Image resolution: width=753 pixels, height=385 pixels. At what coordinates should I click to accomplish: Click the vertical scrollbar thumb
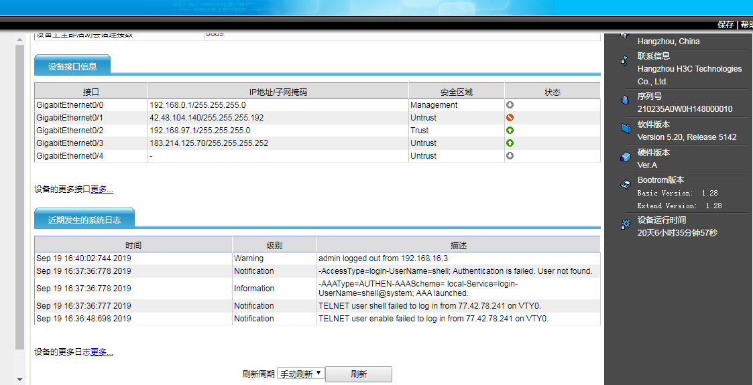pos(19,197)
